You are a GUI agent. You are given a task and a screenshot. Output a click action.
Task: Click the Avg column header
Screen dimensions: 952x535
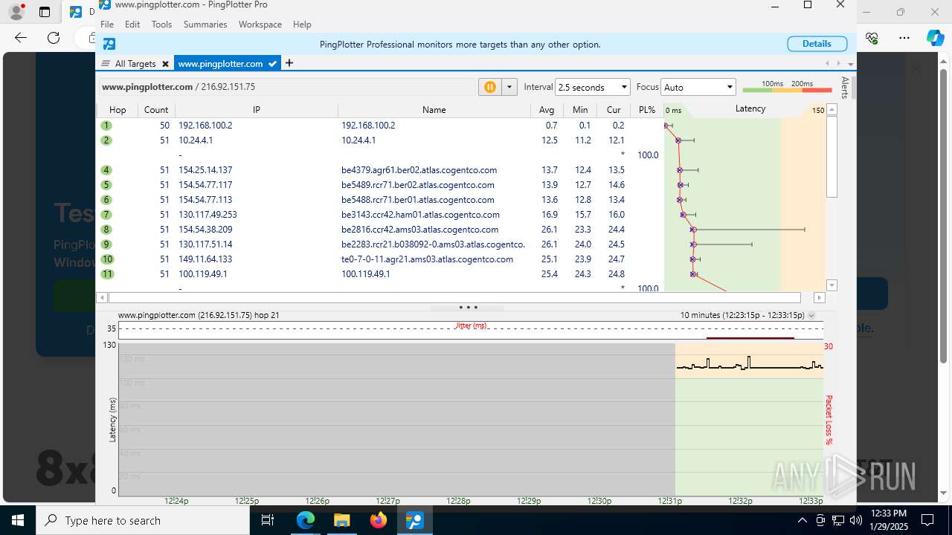(547, 109)
